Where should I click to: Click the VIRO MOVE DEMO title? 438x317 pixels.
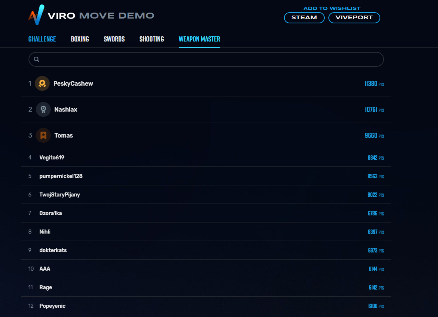click(101, 16)
